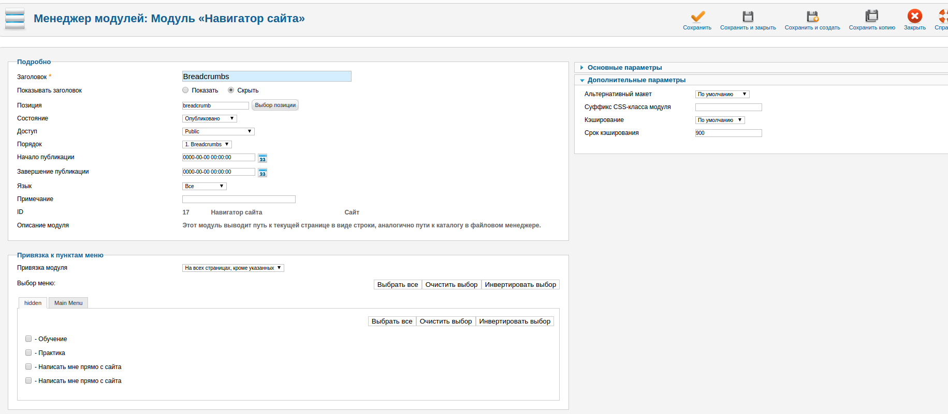Click the module manager icon beside the title
This screenshot has width=948, height=414.
tap(15, 19)
